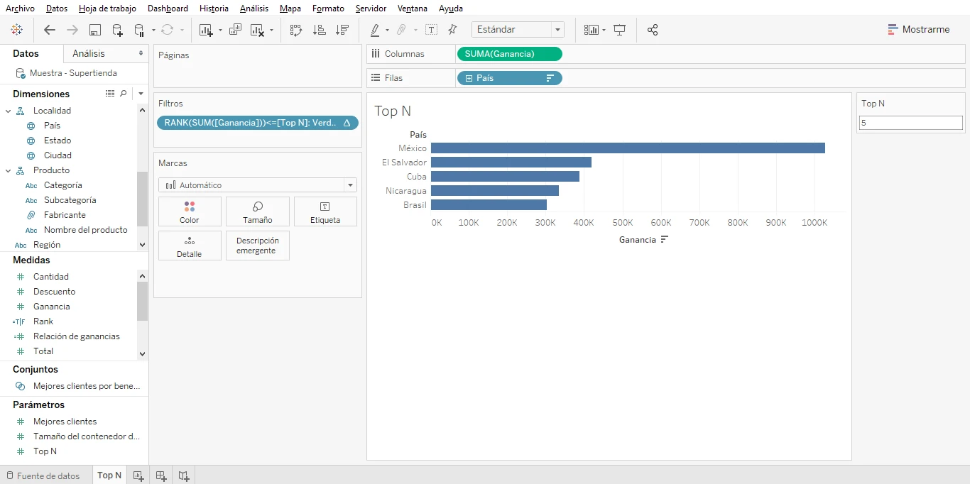The width and height of the screenshot is (970, 484).
Task: Create a new dashboard from the bottom bar
Action: [x=161, y=475]
